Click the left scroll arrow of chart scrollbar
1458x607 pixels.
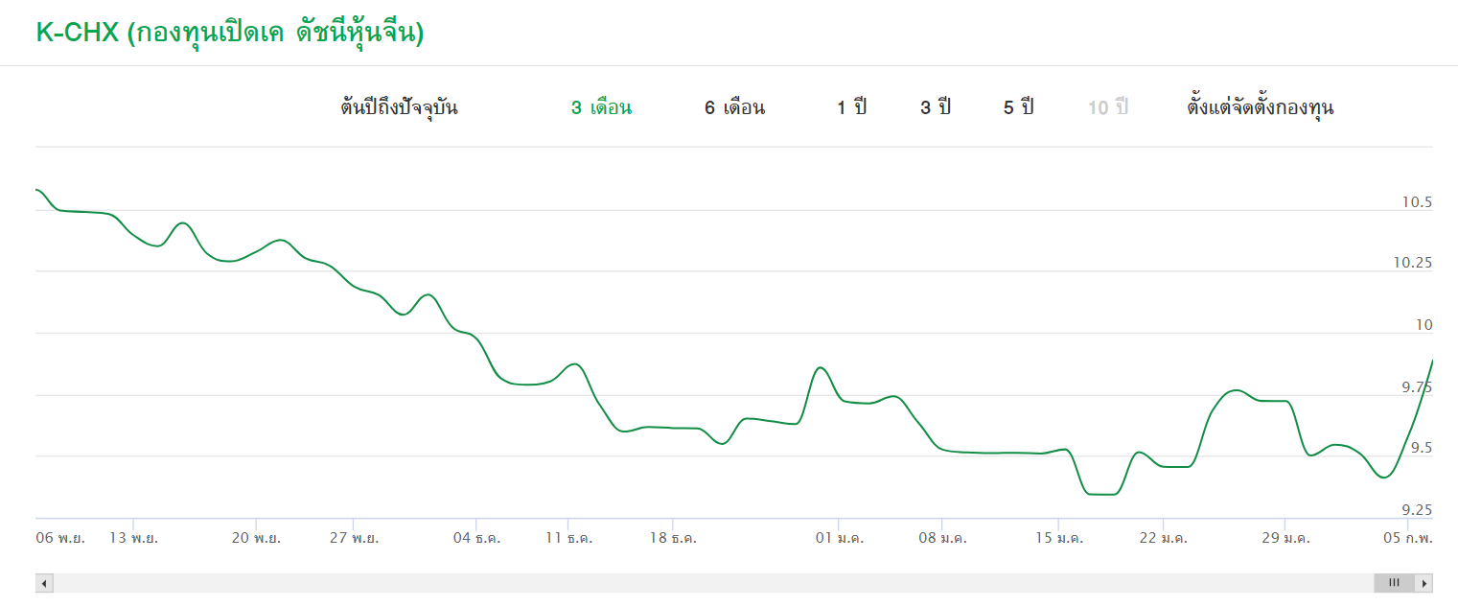(x=44, y=583)
